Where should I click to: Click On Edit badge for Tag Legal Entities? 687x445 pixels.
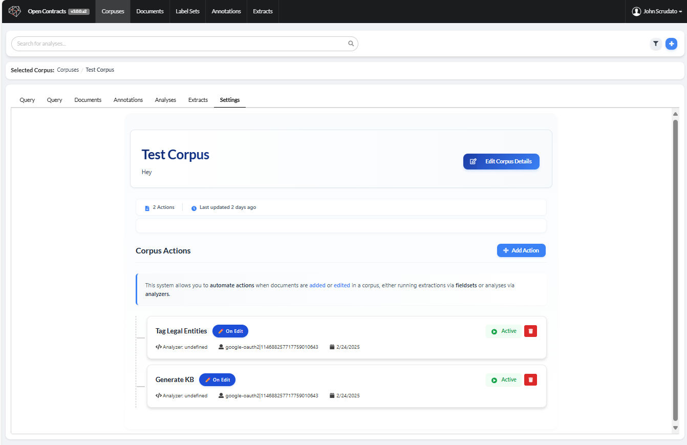(230, 331)
